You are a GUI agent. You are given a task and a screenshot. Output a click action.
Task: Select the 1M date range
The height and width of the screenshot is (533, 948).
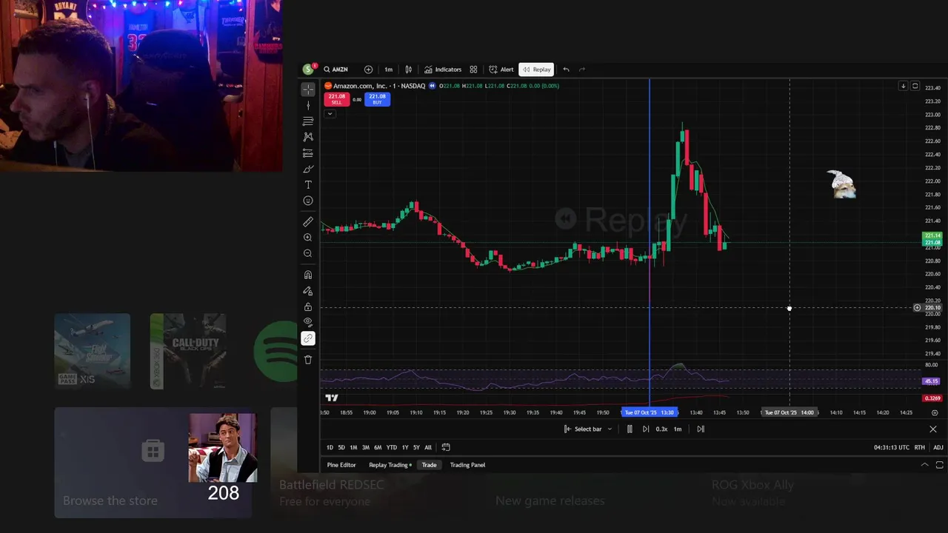(353, 447)
